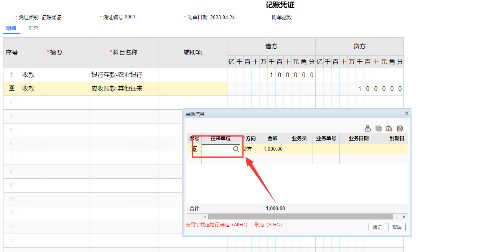The height and width of the screenshot is (252, 479).
Task: Click the 确定 button
Action: pos(377,227)
